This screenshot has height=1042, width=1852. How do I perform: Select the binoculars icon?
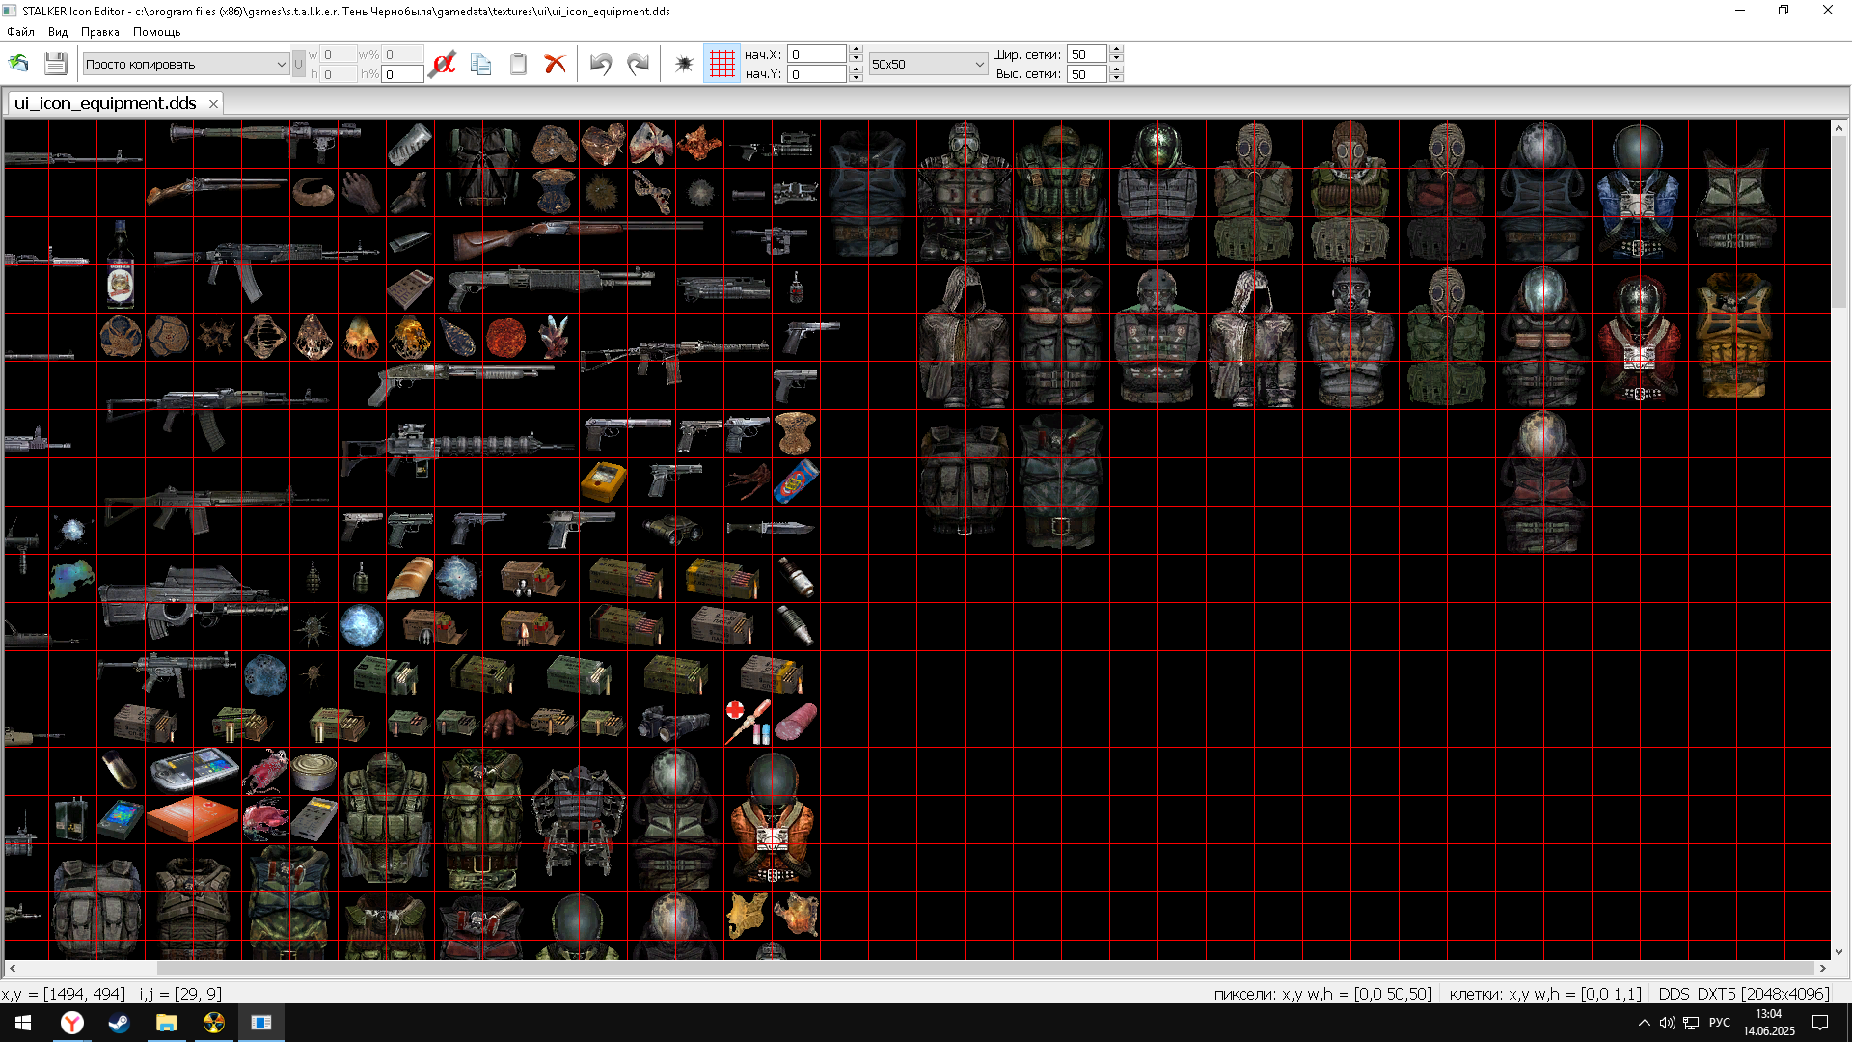(674, 529)
